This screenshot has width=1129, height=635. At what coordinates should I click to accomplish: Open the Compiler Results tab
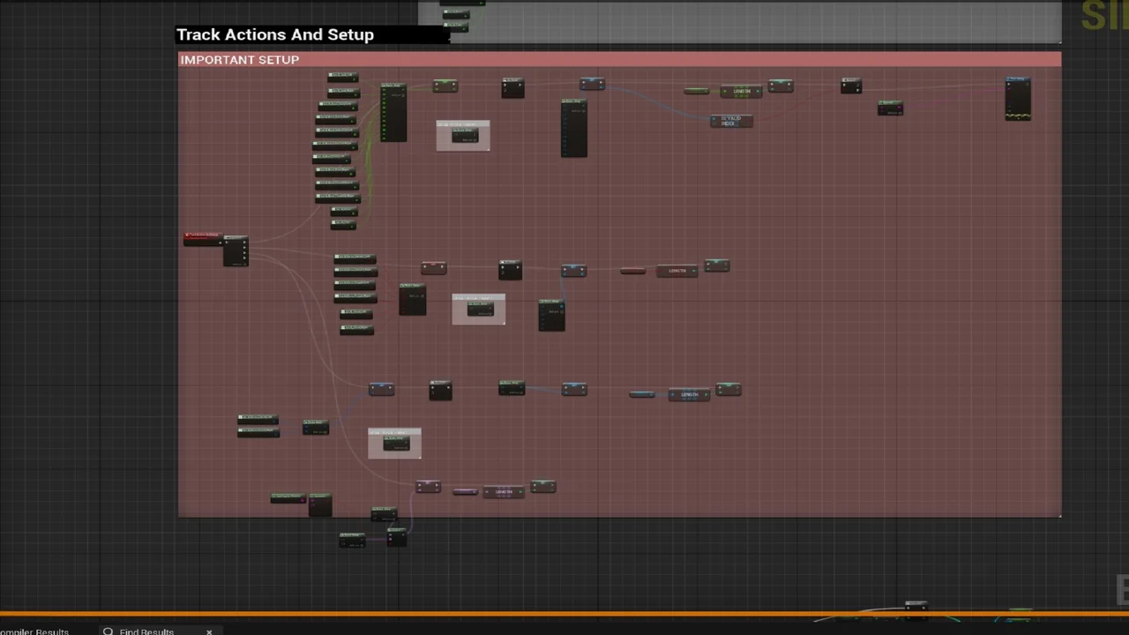click(35, 631)
